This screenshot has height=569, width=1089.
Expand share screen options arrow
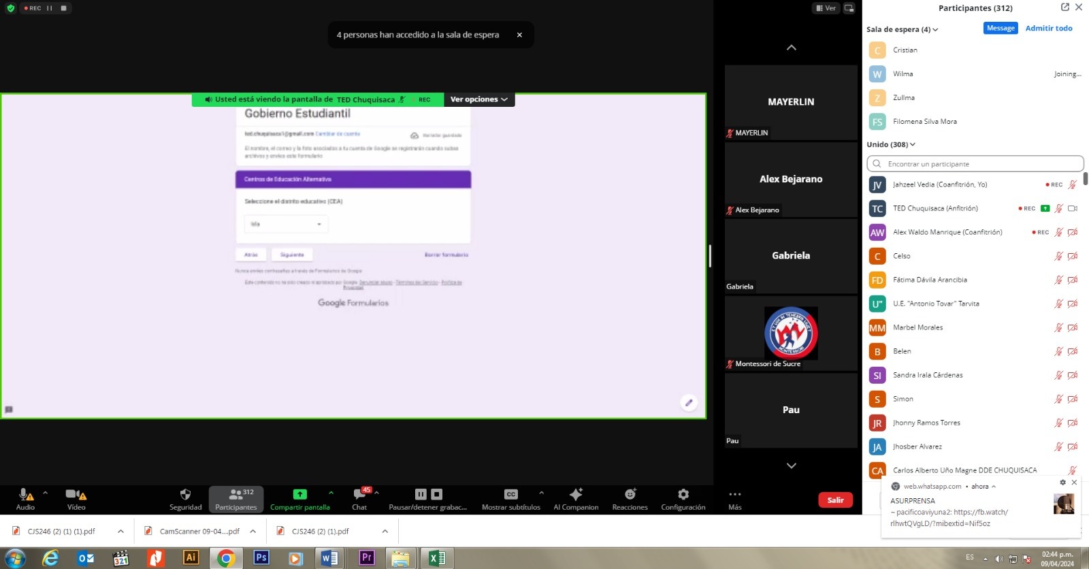pyautogui.click(x=331, y=493)
